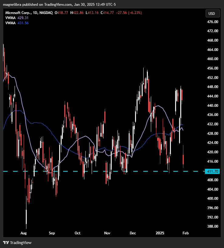
Task: Click the 448.00 price axis label
Action: [212, 87]
